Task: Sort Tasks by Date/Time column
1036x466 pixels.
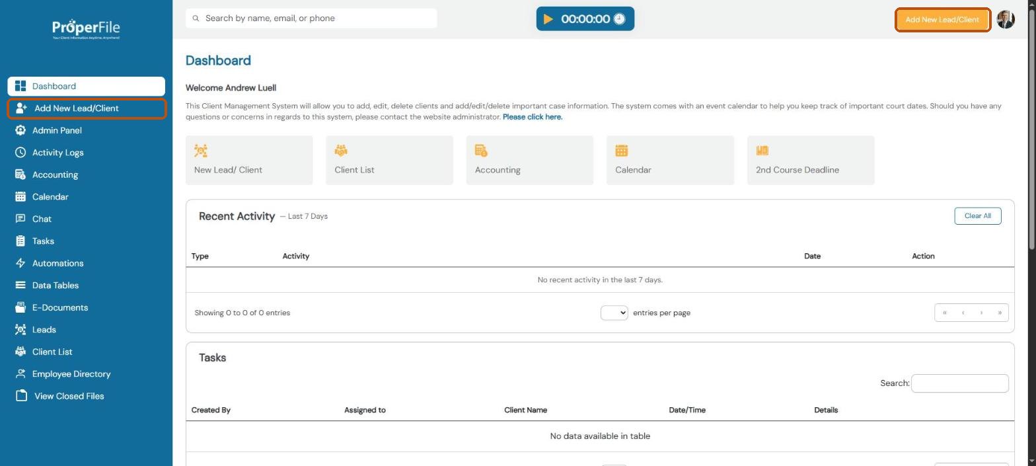Action: click(x=687, y=410)
